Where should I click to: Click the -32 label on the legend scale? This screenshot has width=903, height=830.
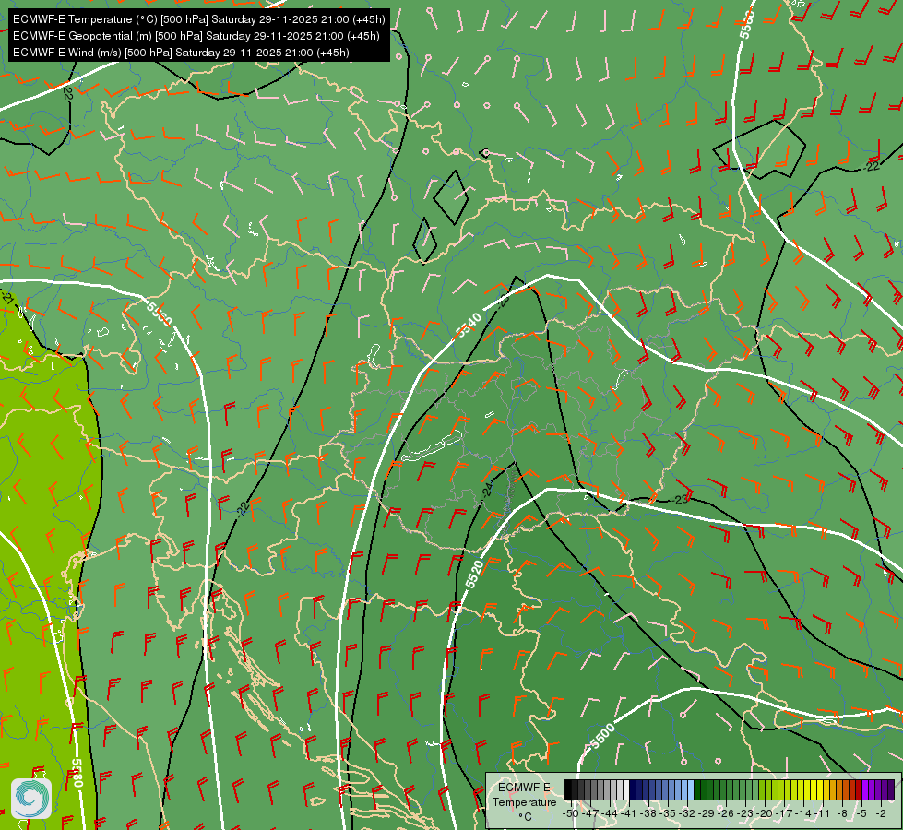click(x=686, y=813)
